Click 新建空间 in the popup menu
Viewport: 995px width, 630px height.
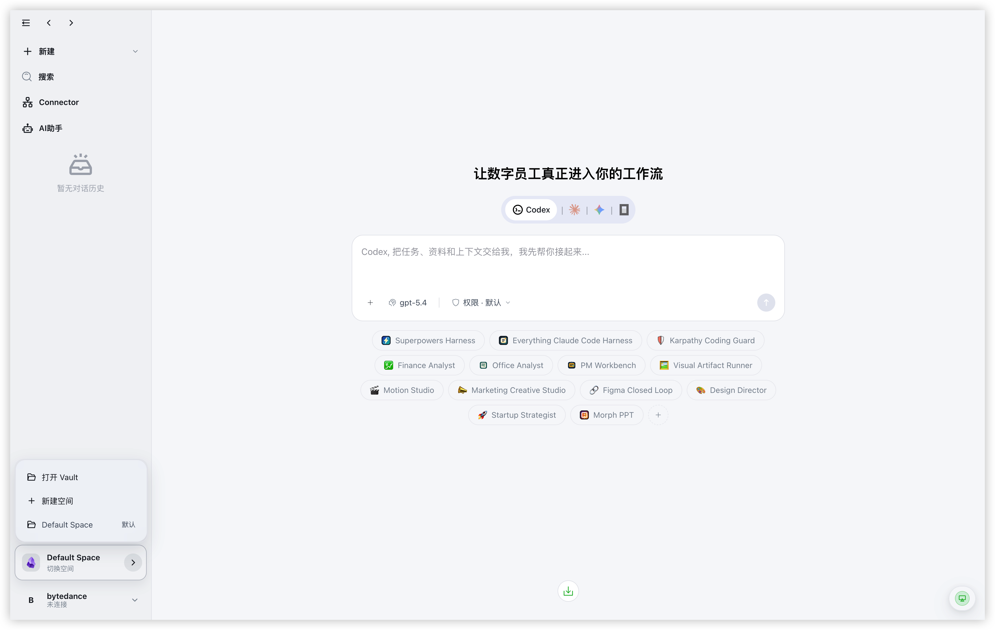[x=81, y=501]
